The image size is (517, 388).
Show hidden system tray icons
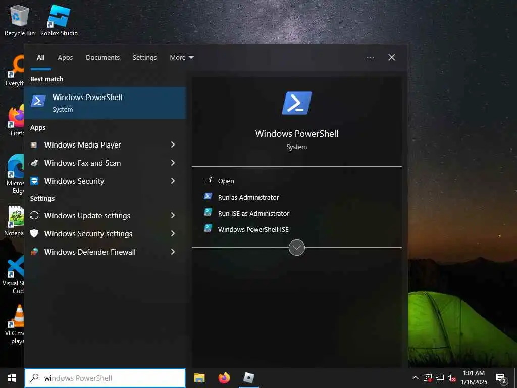(x=416, y=378)
